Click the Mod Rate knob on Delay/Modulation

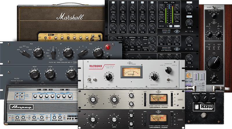point(152,40)
